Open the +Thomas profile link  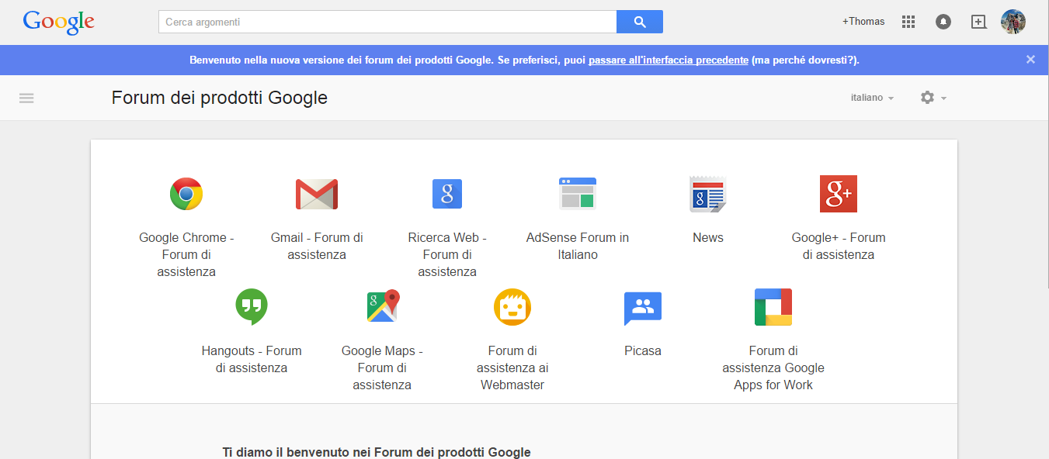pos(863,22)
